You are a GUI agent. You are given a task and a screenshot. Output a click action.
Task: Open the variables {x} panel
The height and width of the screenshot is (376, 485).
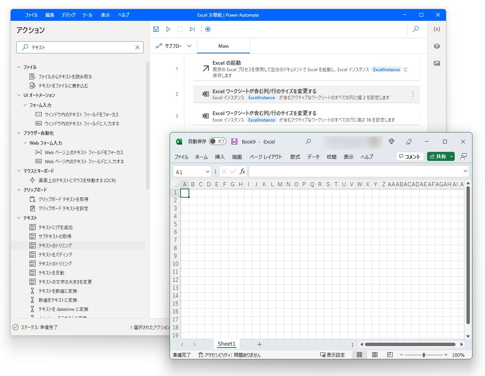[x=437, y=29]
